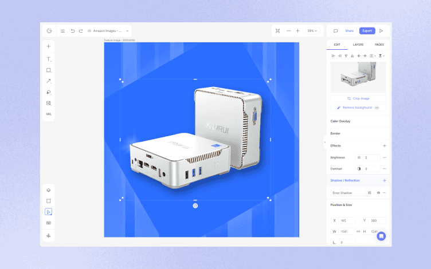Align selection to left edge
431x269 pixels.
[x=333, y=56]
